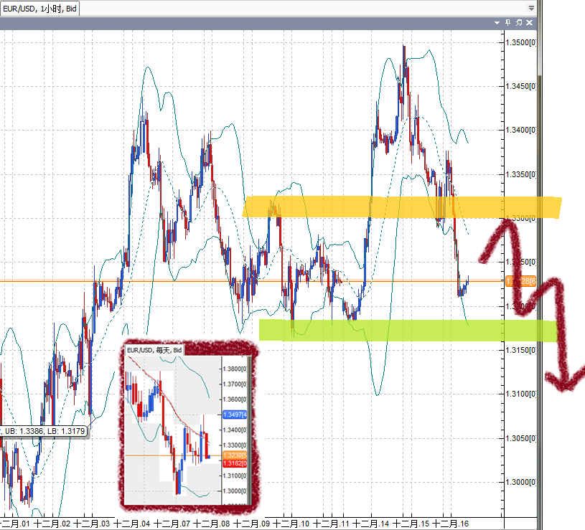Screen dimensions: 585x530
Task: Click the 1.3600 label in daily inset
Action: pyautogui.click(x=235, y=399)
